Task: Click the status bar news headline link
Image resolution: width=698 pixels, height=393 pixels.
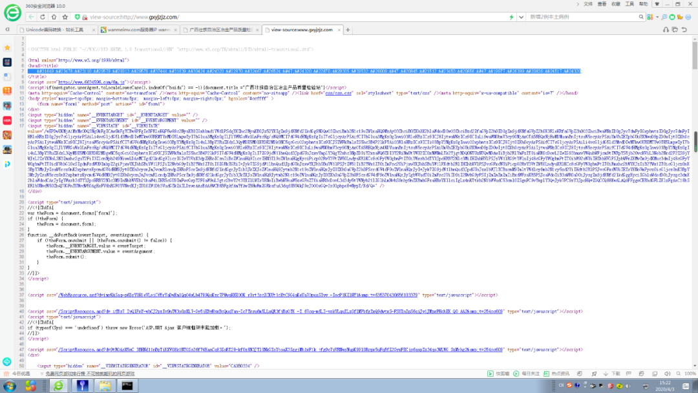Action: [x=90, y=374]
